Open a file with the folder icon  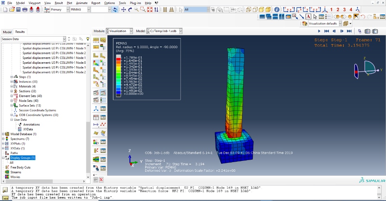(x=12, y=10)
